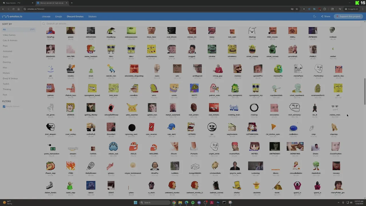Select the :troll_despair: emote

coord(51,127)
